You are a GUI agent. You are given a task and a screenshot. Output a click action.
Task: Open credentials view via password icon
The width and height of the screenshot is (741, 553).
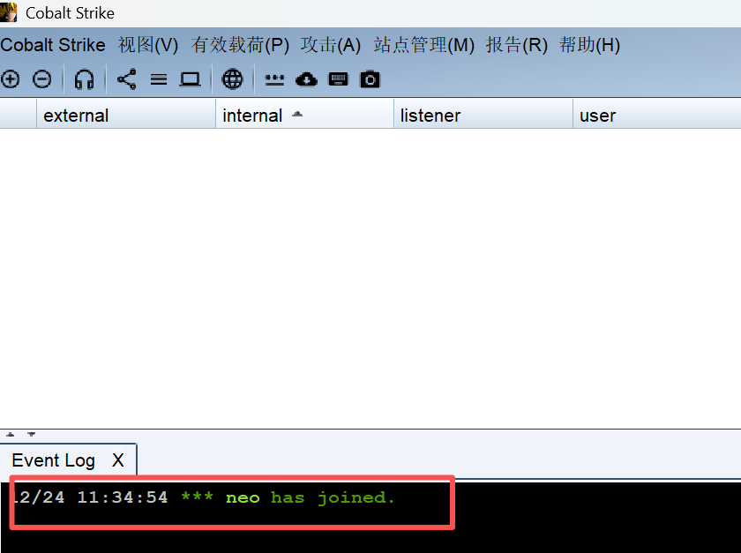click(274, 80)
